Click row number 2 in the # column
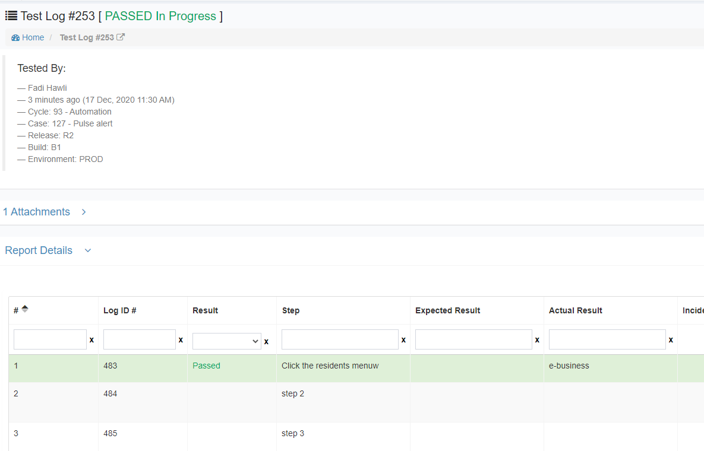704x451 pixels. click(16, 393)
